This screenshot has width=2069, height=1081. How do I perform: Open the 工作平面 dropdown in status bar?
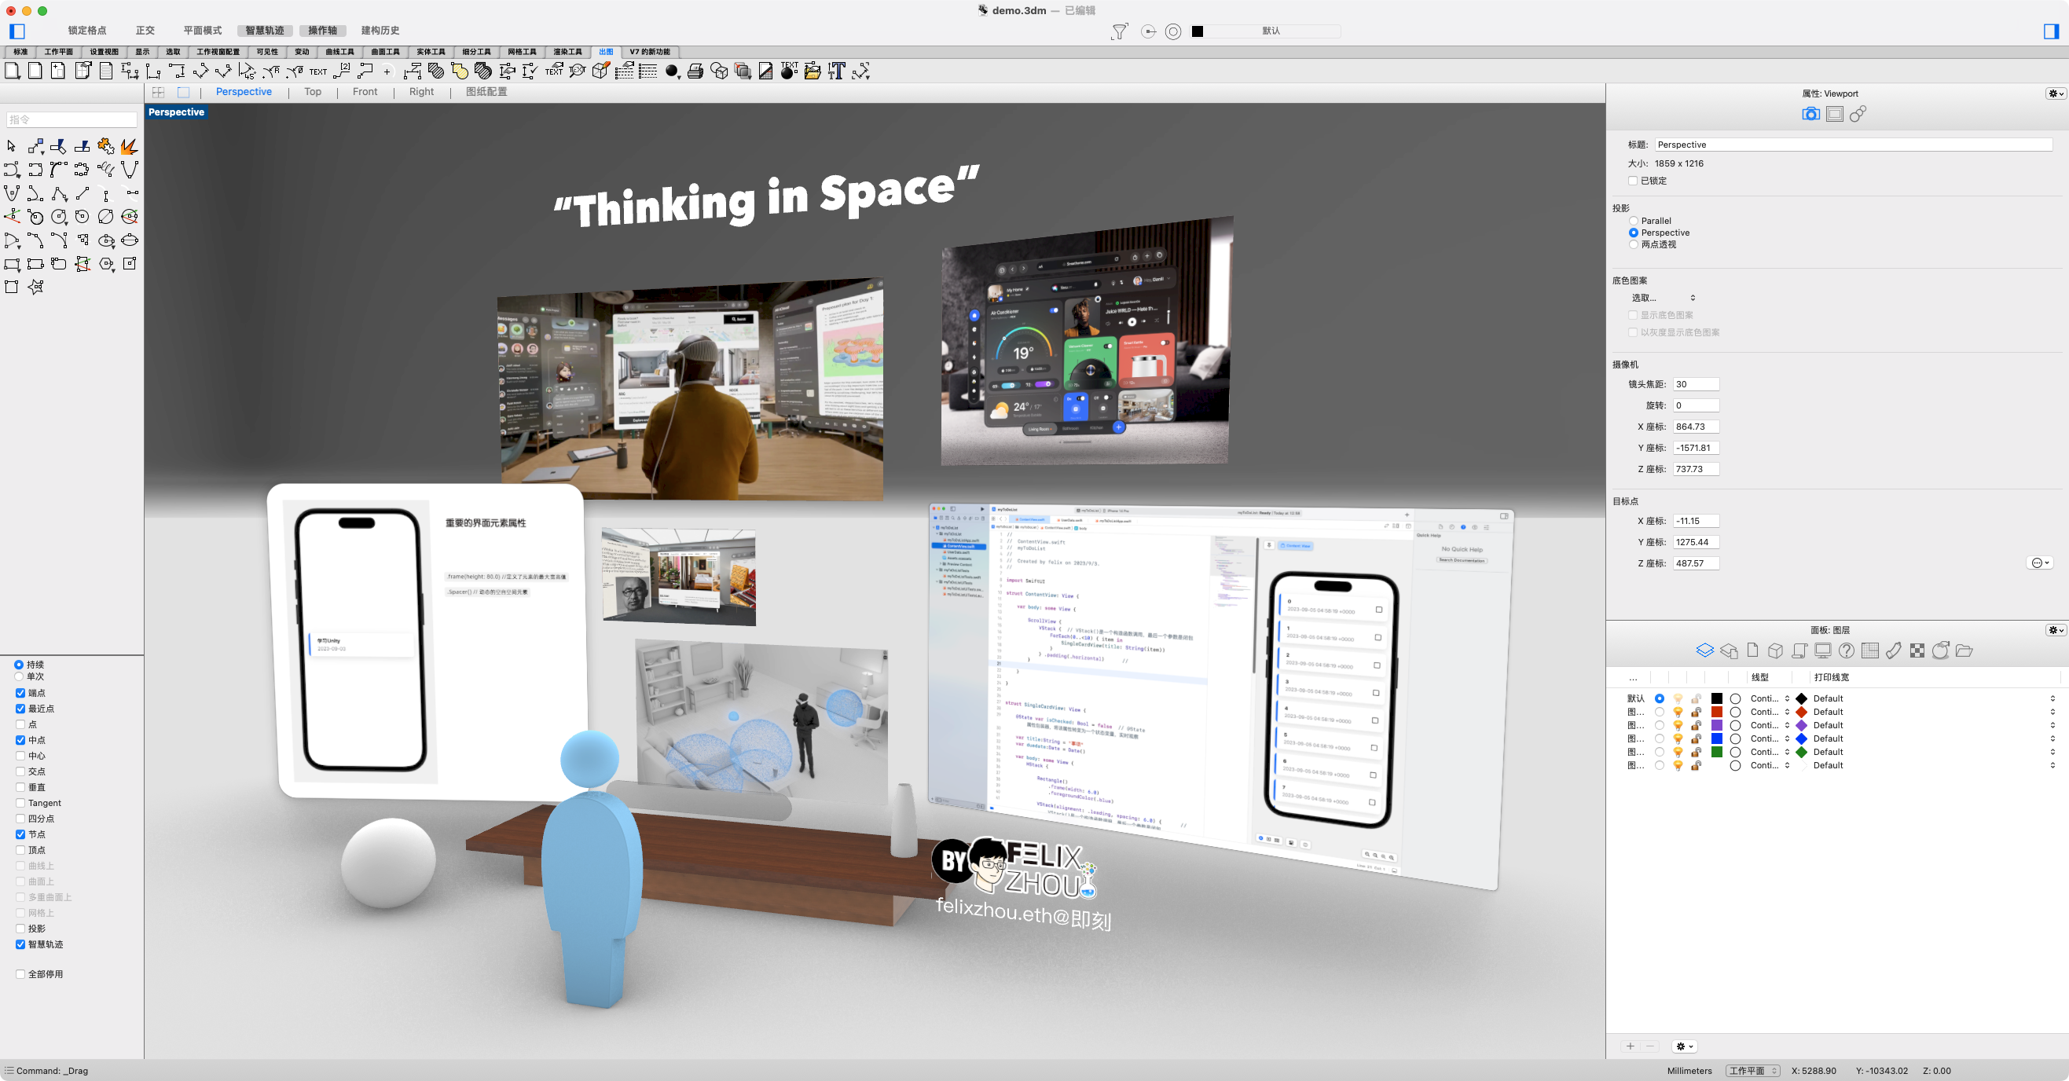coord(1752,1071)
